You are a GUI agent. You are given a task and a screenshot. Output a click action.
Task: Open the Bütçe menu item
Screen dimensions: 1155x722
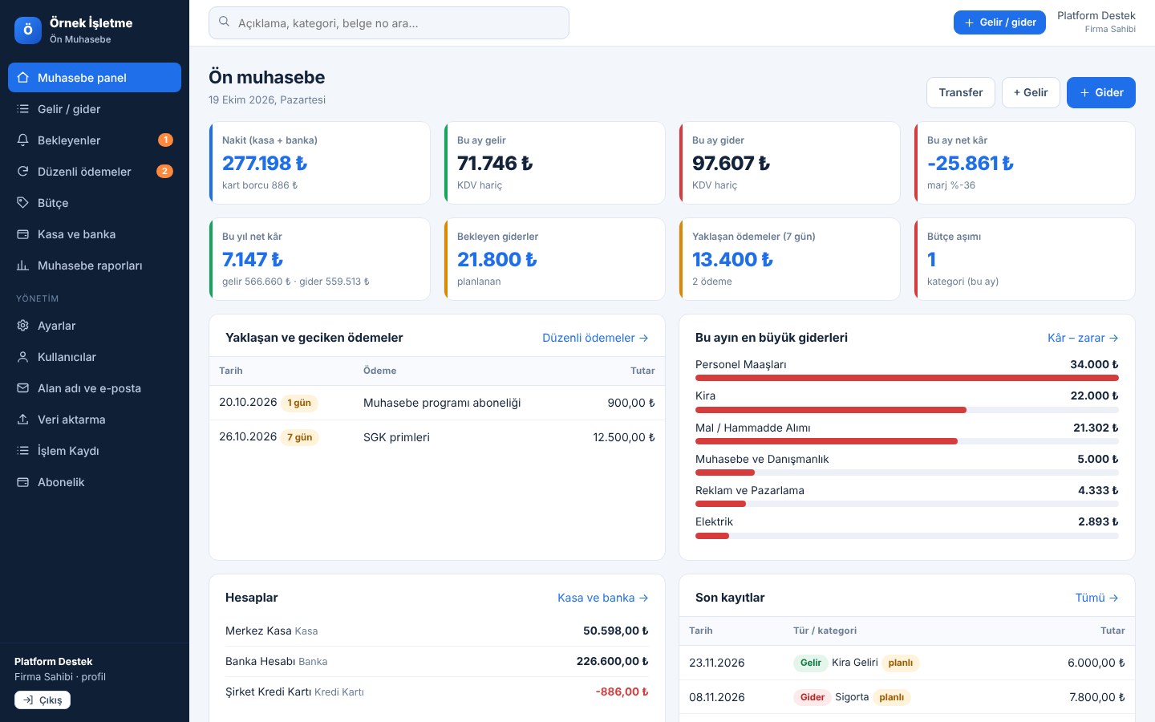coord(95,203)
